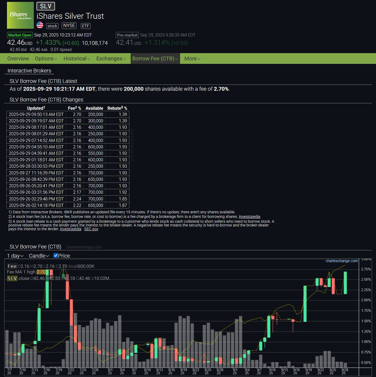This screenshot has height=377, width=376.
Task: Click the US flag icon
Action: click(x=40, y=25)
